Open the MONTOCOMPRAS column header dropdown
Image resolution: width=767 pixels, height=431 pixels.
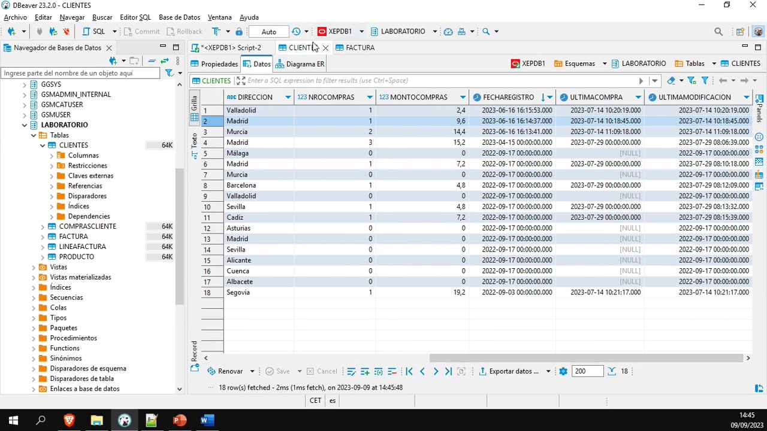click(x=463, y=98)
